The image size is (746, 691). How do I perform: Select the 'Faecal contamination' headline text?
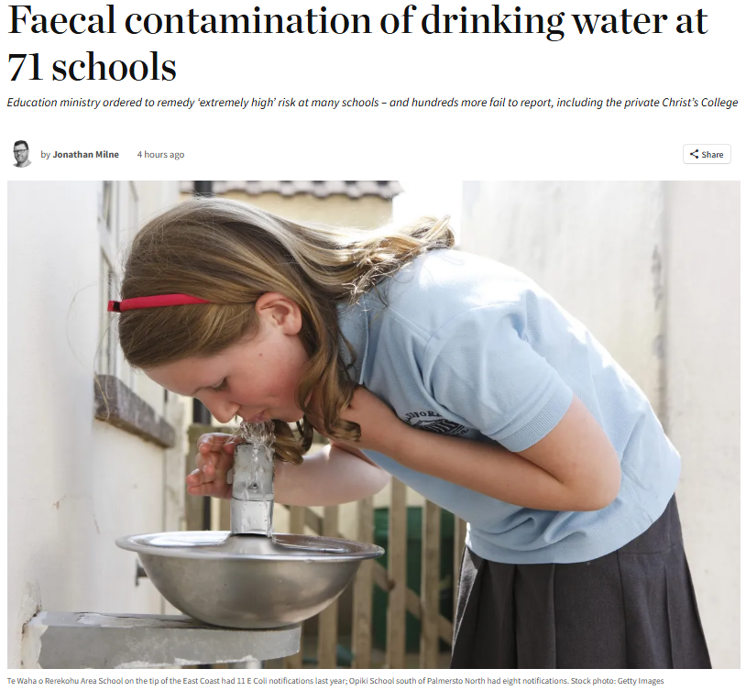click(190, 20)
